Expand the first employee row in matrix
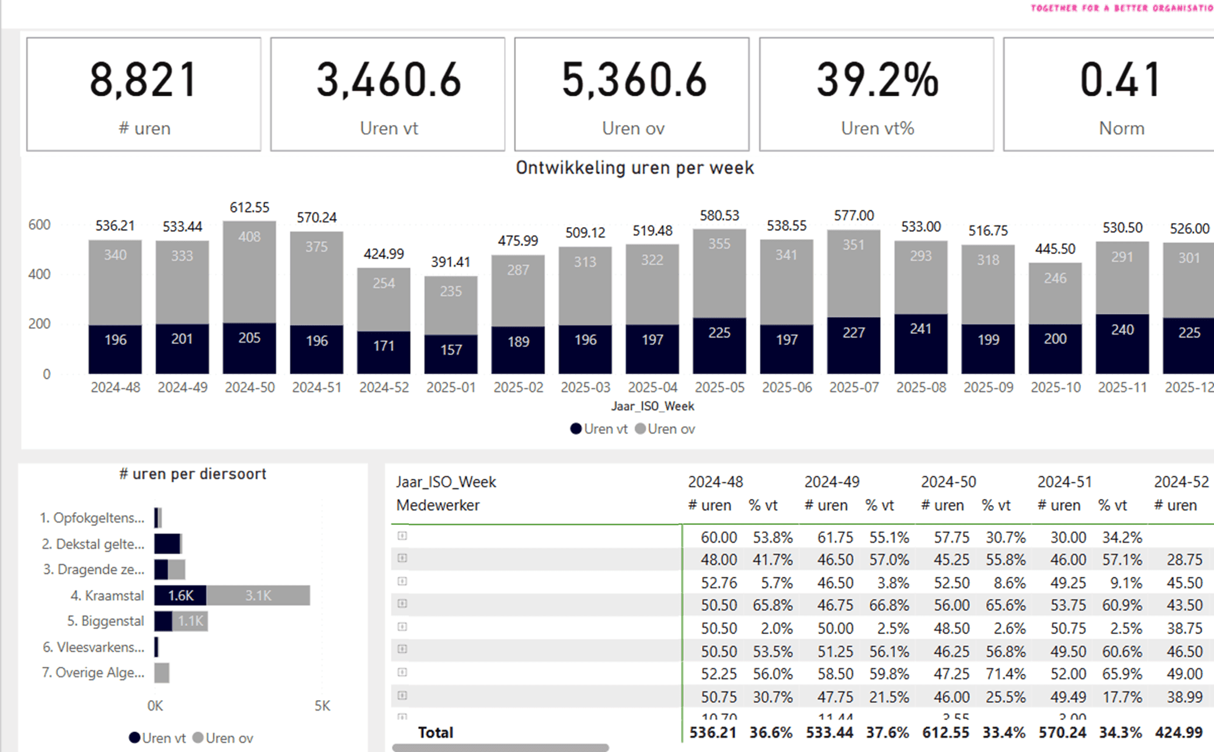 pyautogui.click(x=402, y=536)
